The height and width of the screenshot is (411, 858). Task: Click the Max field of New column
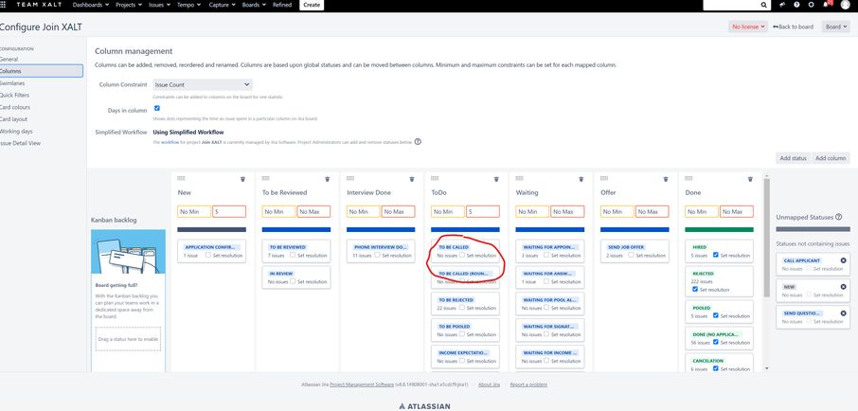[229, 212]
